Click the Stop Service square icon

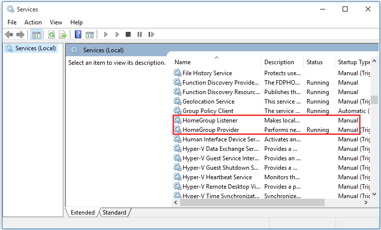coord(128,34)
